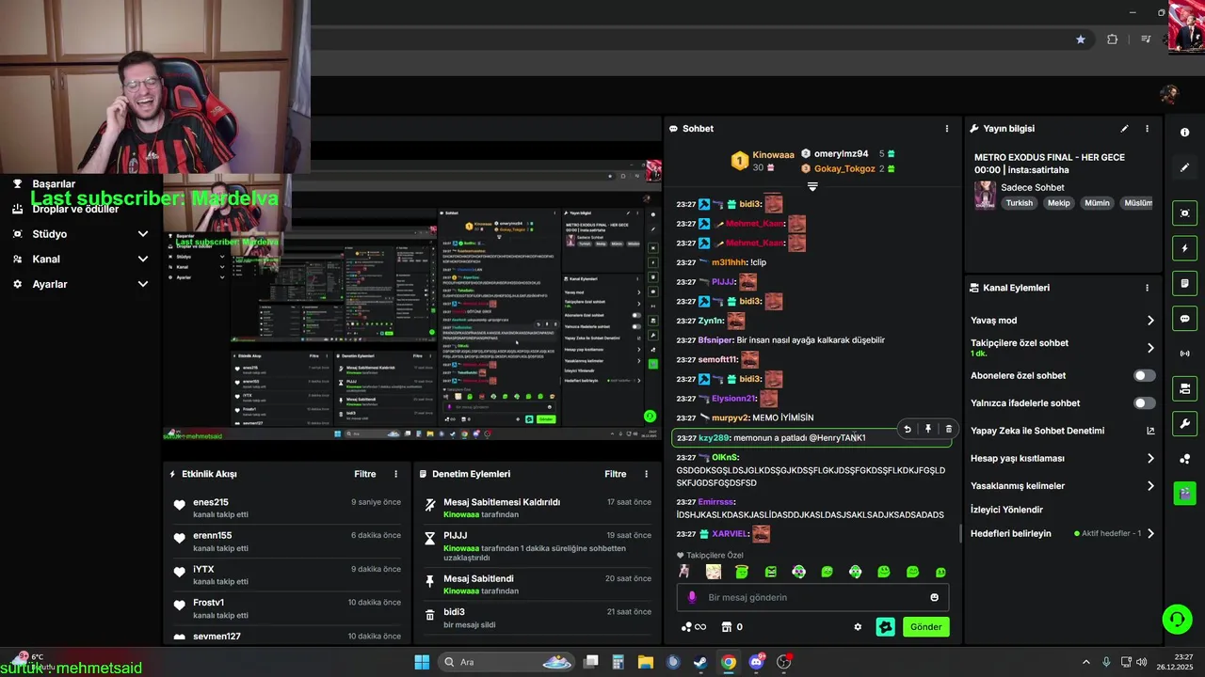Open Yapay Zeka ile Sohbet Denetimi link
Viewport: 1205px width, 677px height.
point(1063,431)
